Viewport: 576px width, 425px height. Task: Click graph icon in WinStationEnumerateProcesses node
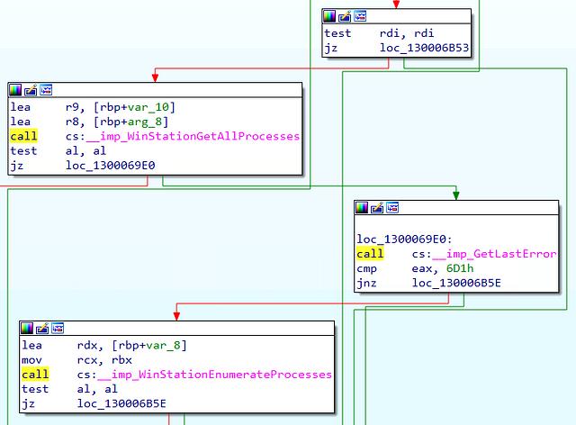[x=58, y=328]
